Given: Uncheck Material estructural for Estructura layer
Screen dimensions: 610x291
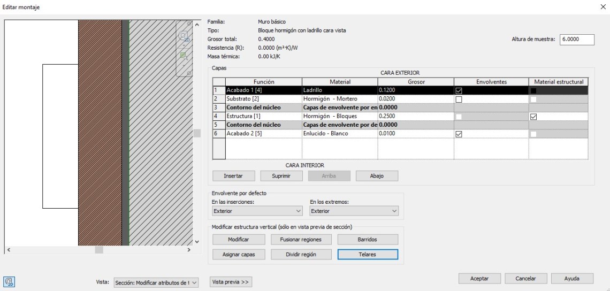Looking at the screenshot, I should tap(533, 116).
